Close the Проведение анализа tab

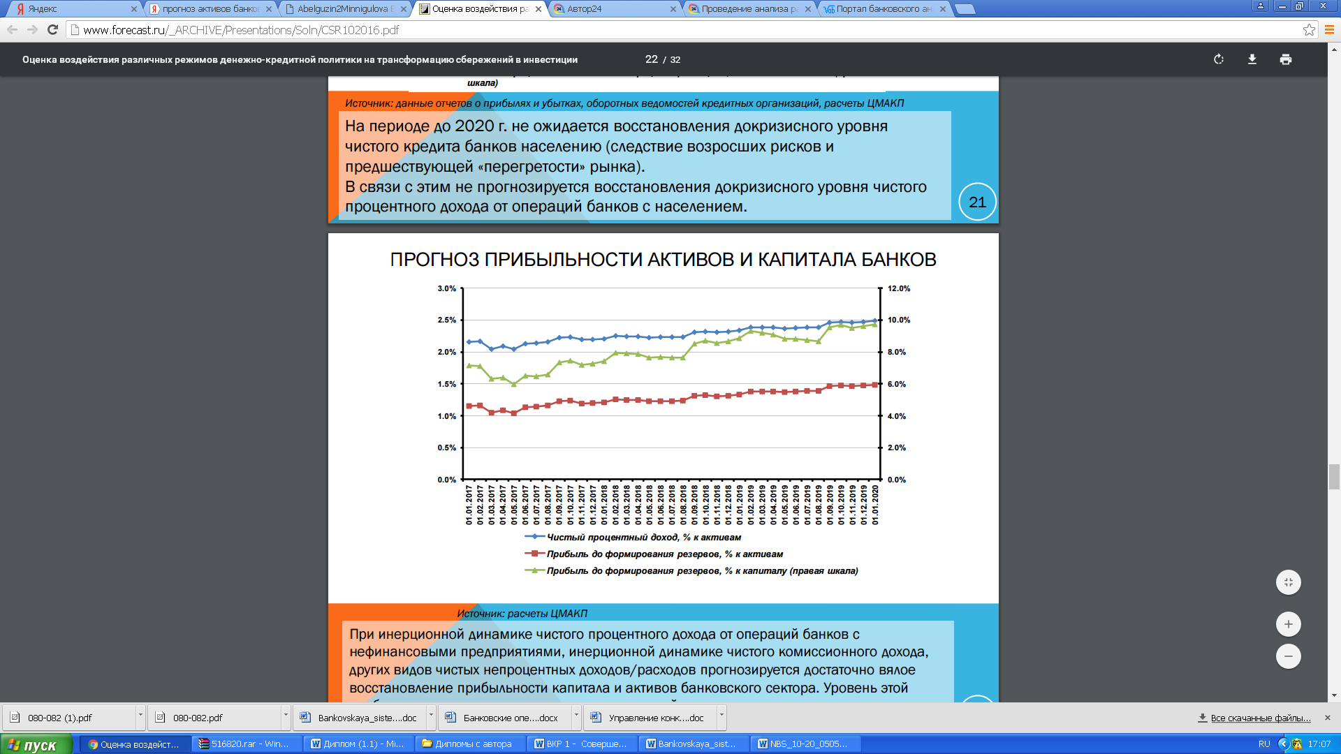808,9
